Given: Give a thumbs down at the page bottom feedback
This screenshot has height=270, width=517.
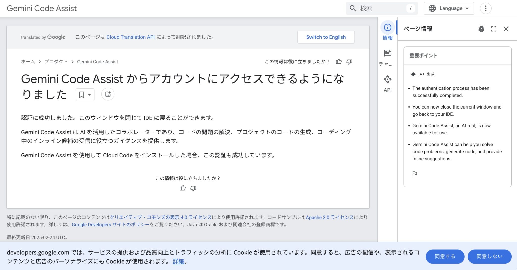Looking at the screenshot, I should point(193,188).
